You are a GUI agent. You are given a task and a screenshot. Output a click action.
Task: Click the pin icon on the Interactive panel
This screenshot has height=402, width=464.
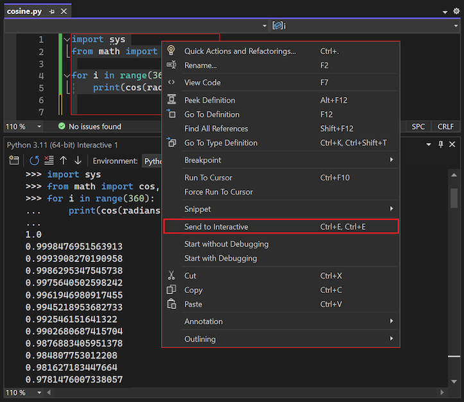[x=441, y=145]
